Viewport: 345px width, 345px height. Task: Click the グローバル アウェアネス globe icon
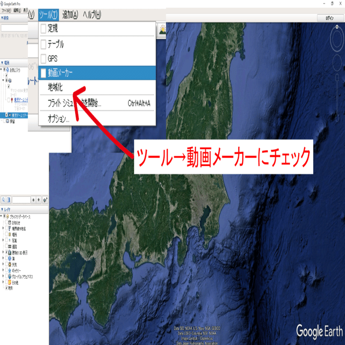(x=9, y=276)
